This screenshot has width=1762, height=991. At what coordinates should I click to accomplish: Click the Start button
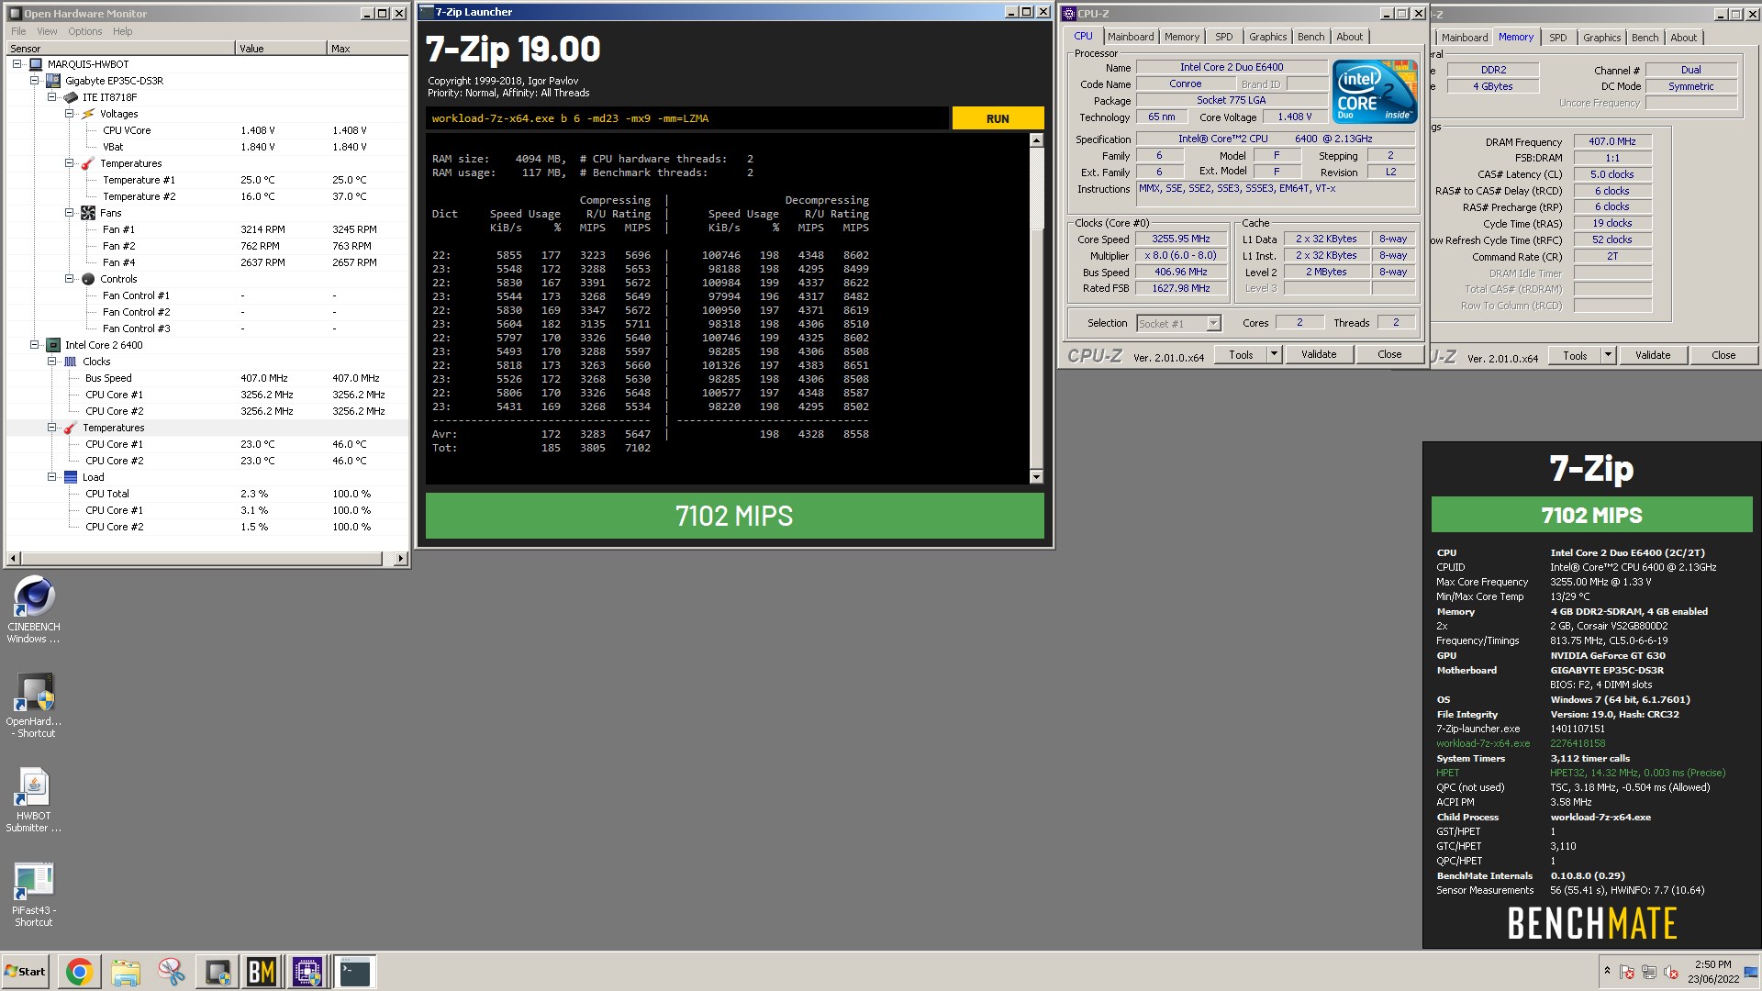[26, 972]
